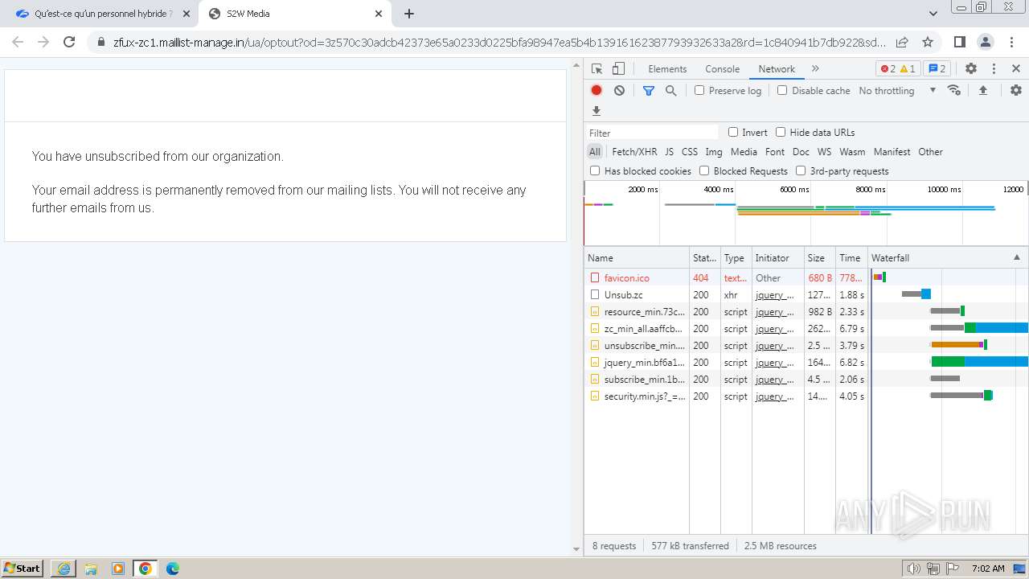The height and width of the screenshot is (579, 1029).
Task: Filter requests by JS type
Action: [x=669, y=152]
